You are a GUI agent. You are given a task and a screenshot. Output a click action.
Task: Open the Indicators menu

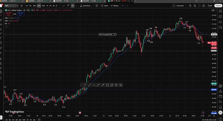(85, 6)
